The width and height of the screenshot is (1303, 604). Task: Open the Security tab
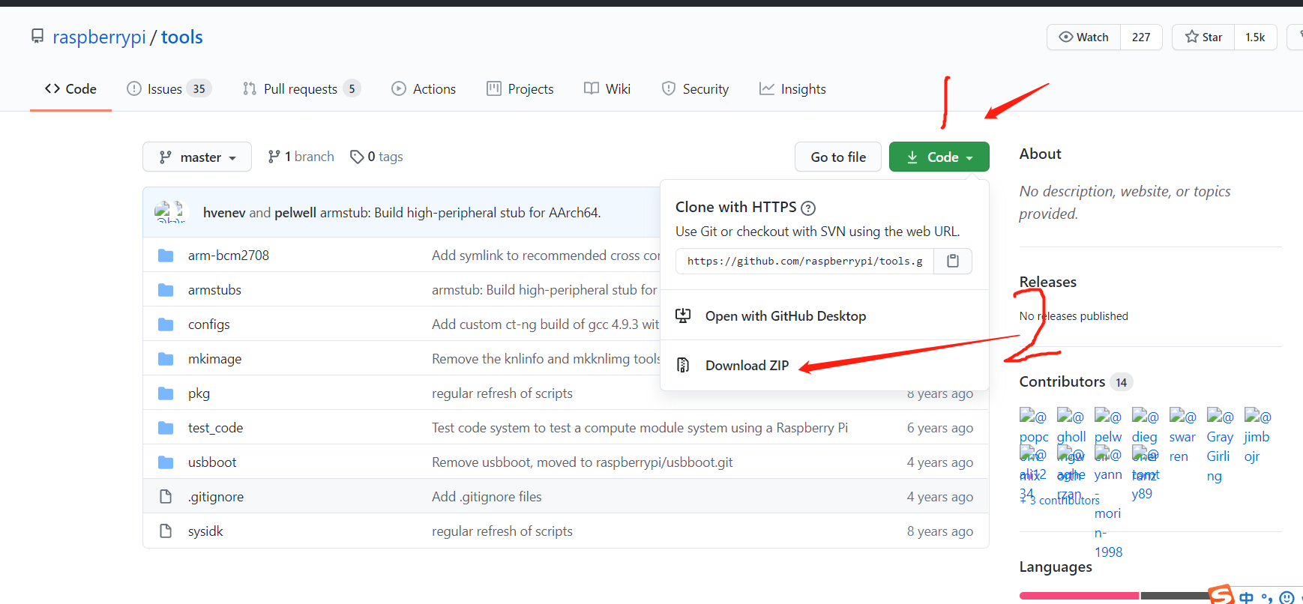pos(695,89)
